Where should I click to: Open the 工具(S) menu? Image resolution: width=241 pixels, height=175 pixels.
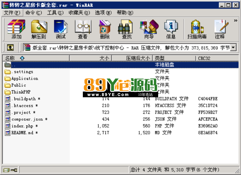pyautogui.click(x=55, y=13)
